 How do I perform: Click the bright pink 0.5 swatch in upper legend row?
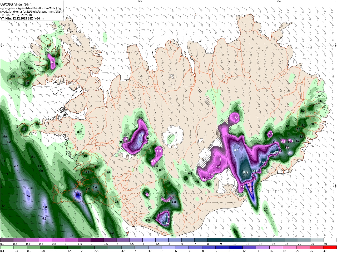click(x=45, y=240)
